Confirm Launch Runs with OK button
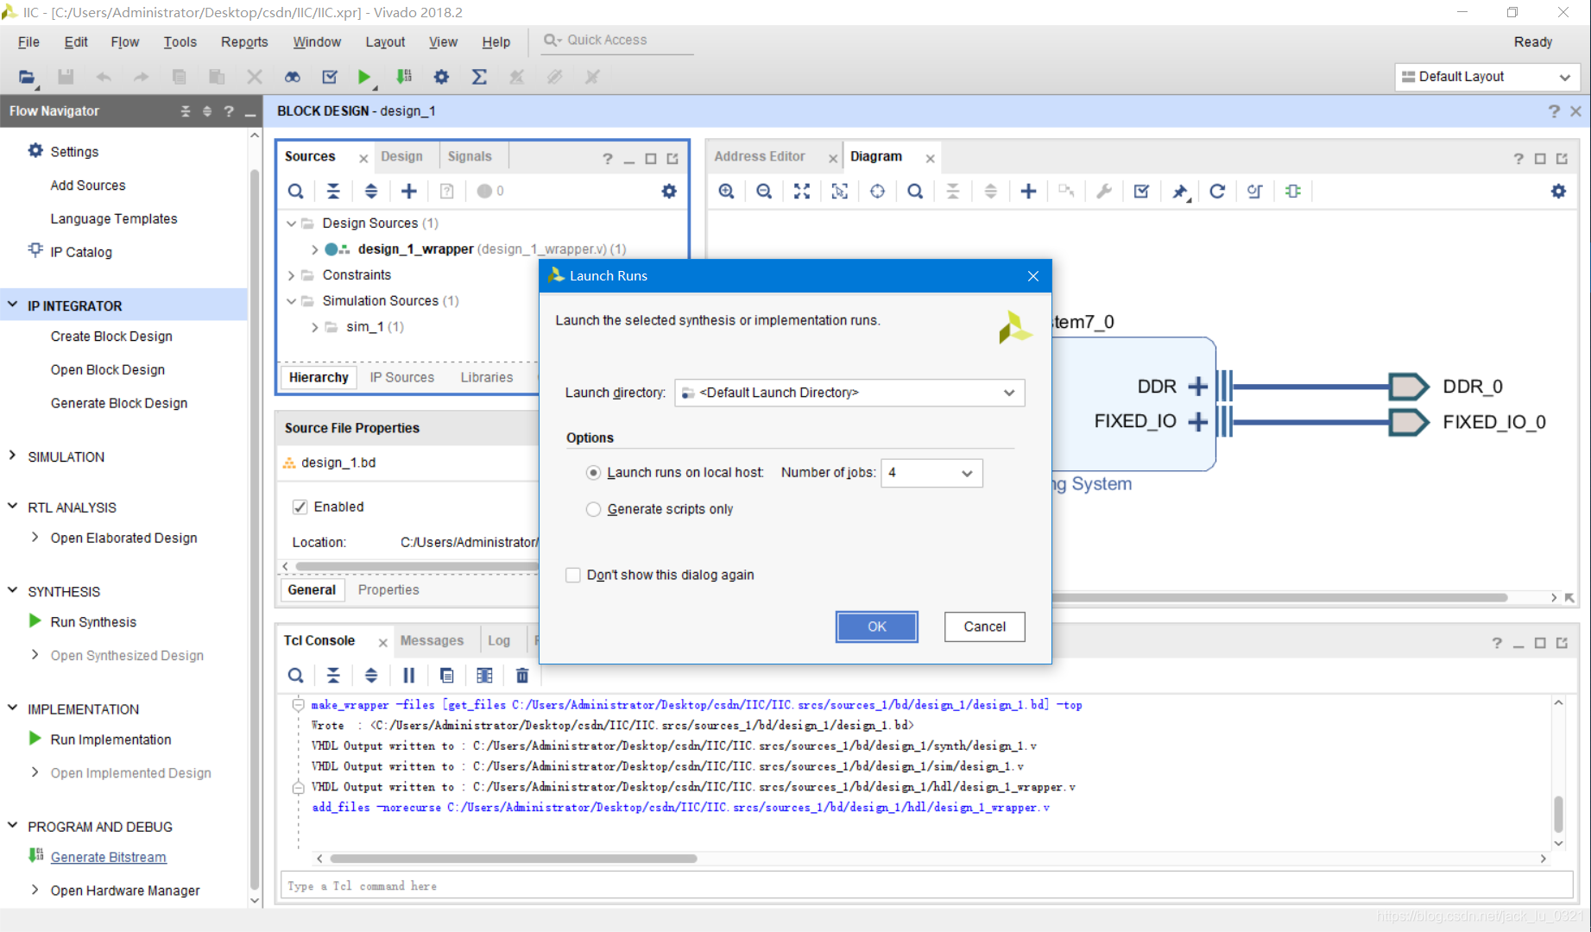Image resolution: width=1591 pixels, height=932 pixels. 876,627
